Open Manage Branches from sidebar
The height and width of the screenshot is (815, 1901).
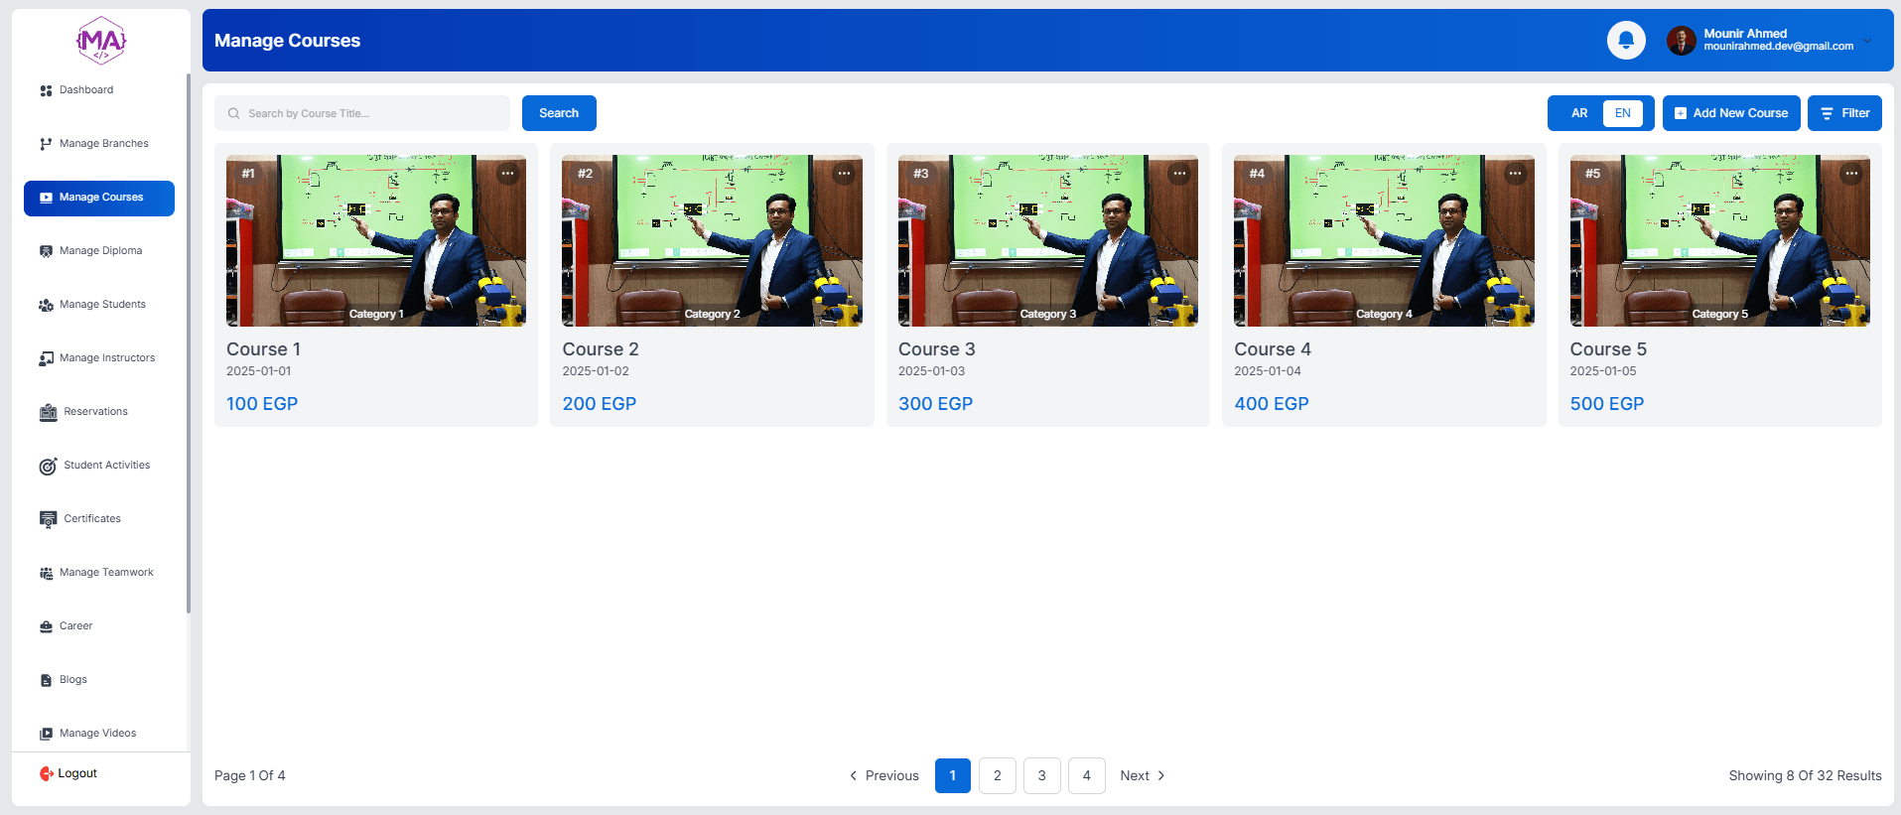[99, 144]
